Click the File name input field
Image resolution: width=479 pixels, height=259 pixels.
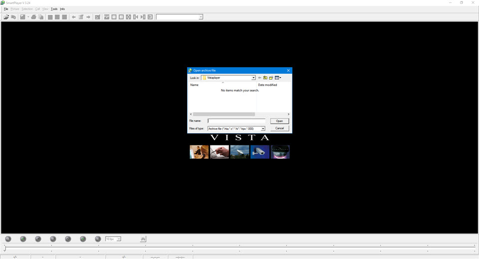coord(237,121)
